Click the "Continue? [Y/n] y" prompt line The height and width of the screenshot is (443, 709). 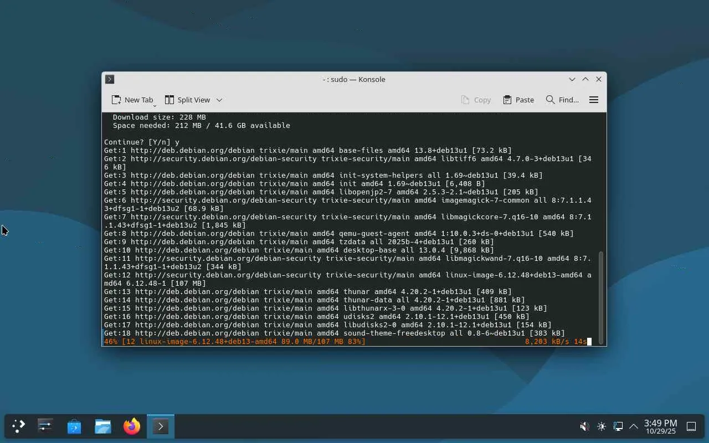click(142, 142)
